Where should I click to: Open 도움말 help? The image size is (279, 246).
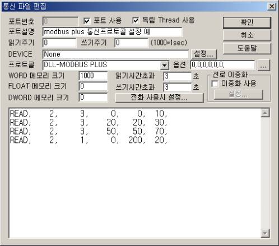pos(247,48)
